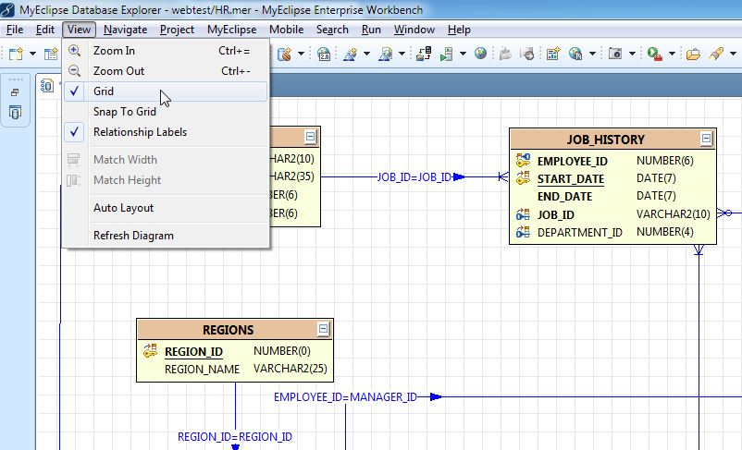The height and width of the screenshot is (450, 742).
Task: Toggle Relationship Labels visibility
Action: 139,132
